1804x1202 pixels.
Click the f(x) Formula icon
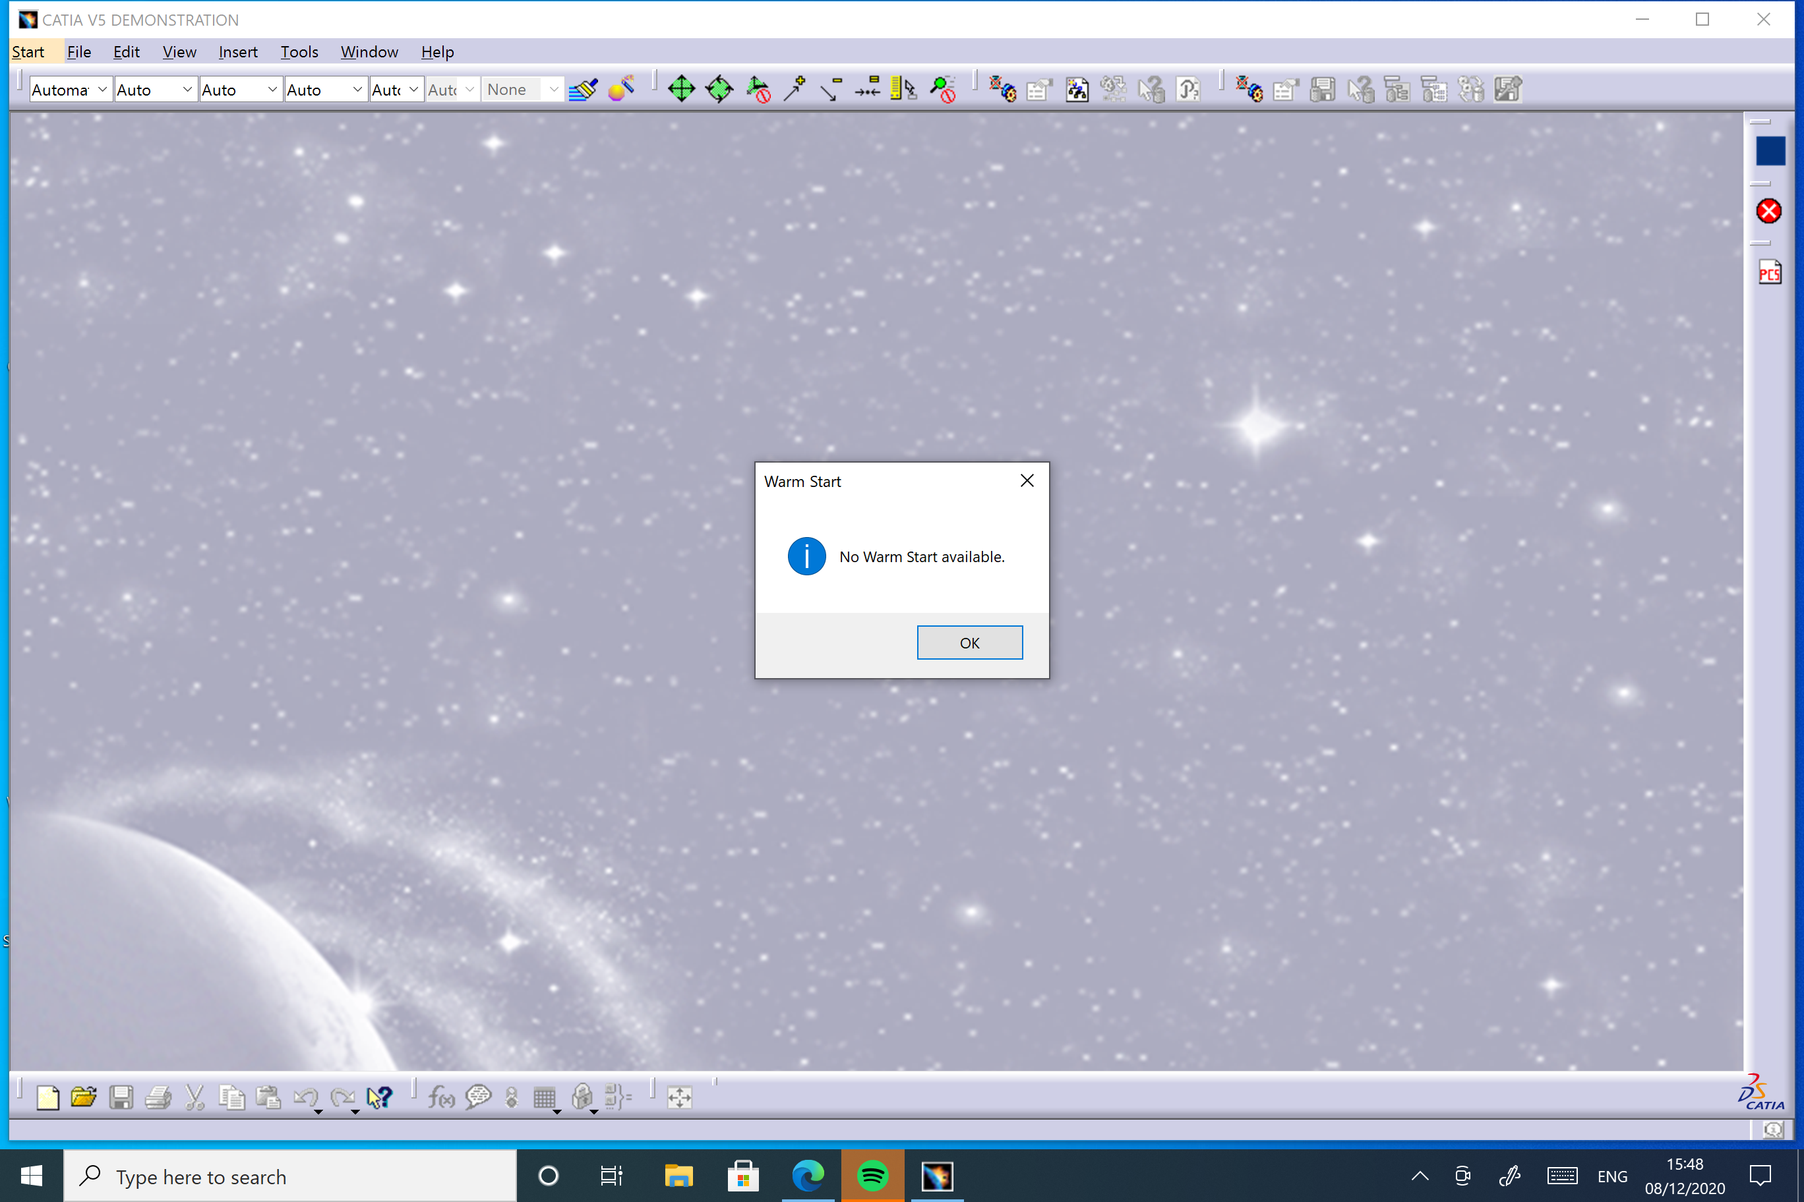click(x=441, y=1098)
